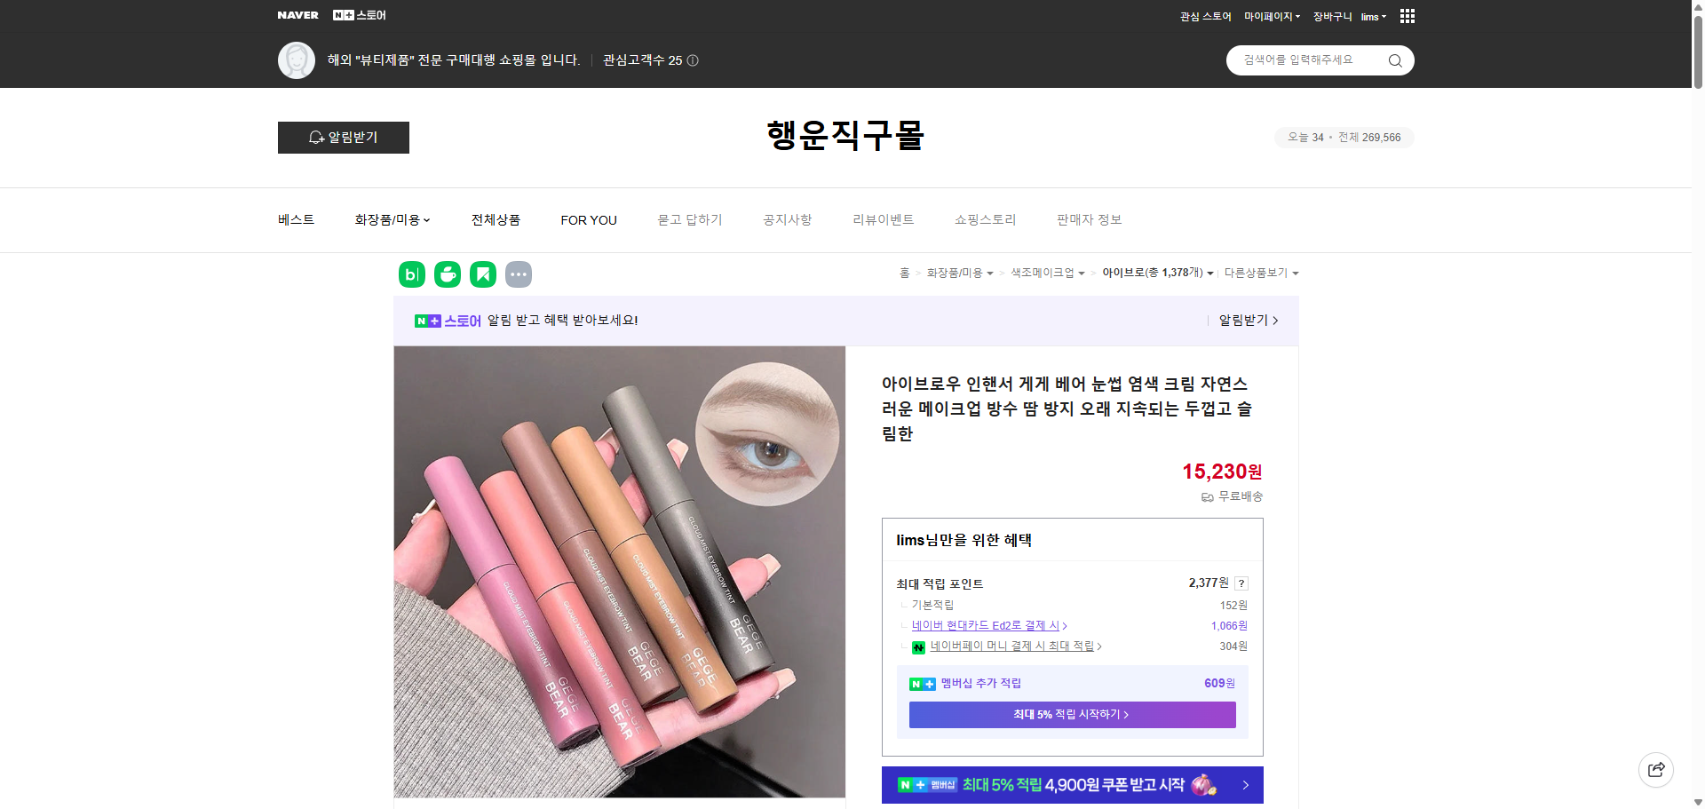Click the NAVER logo in the header

pos(297,15)
